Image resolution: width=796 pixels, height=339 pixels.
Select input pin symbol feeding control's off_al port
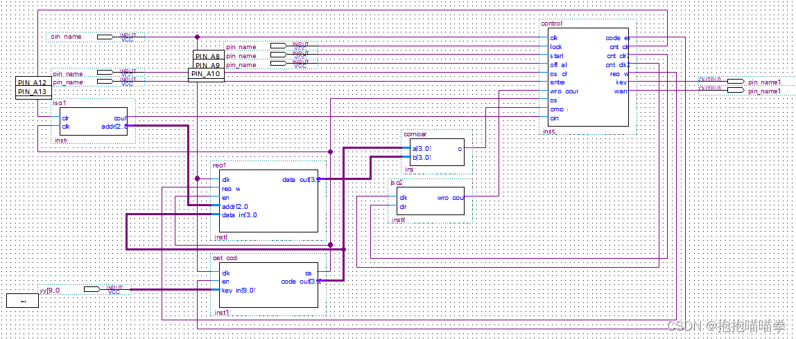[x=279, y=64]
